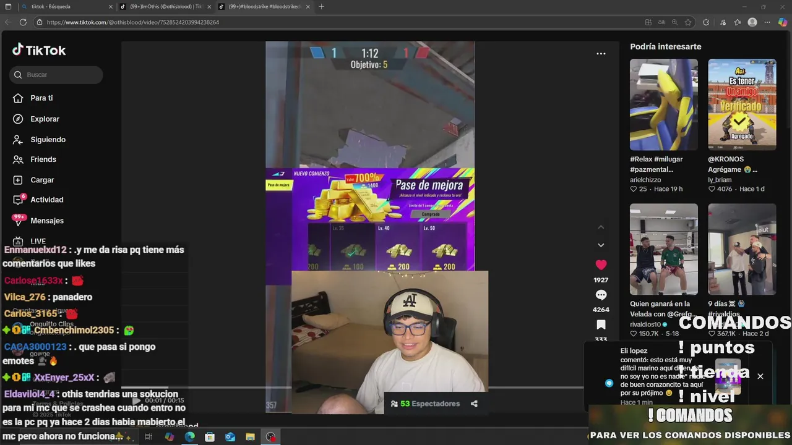Open File Explorer from the taskbar
Viewport: 792px width, 445px height.
click(250, 437)
